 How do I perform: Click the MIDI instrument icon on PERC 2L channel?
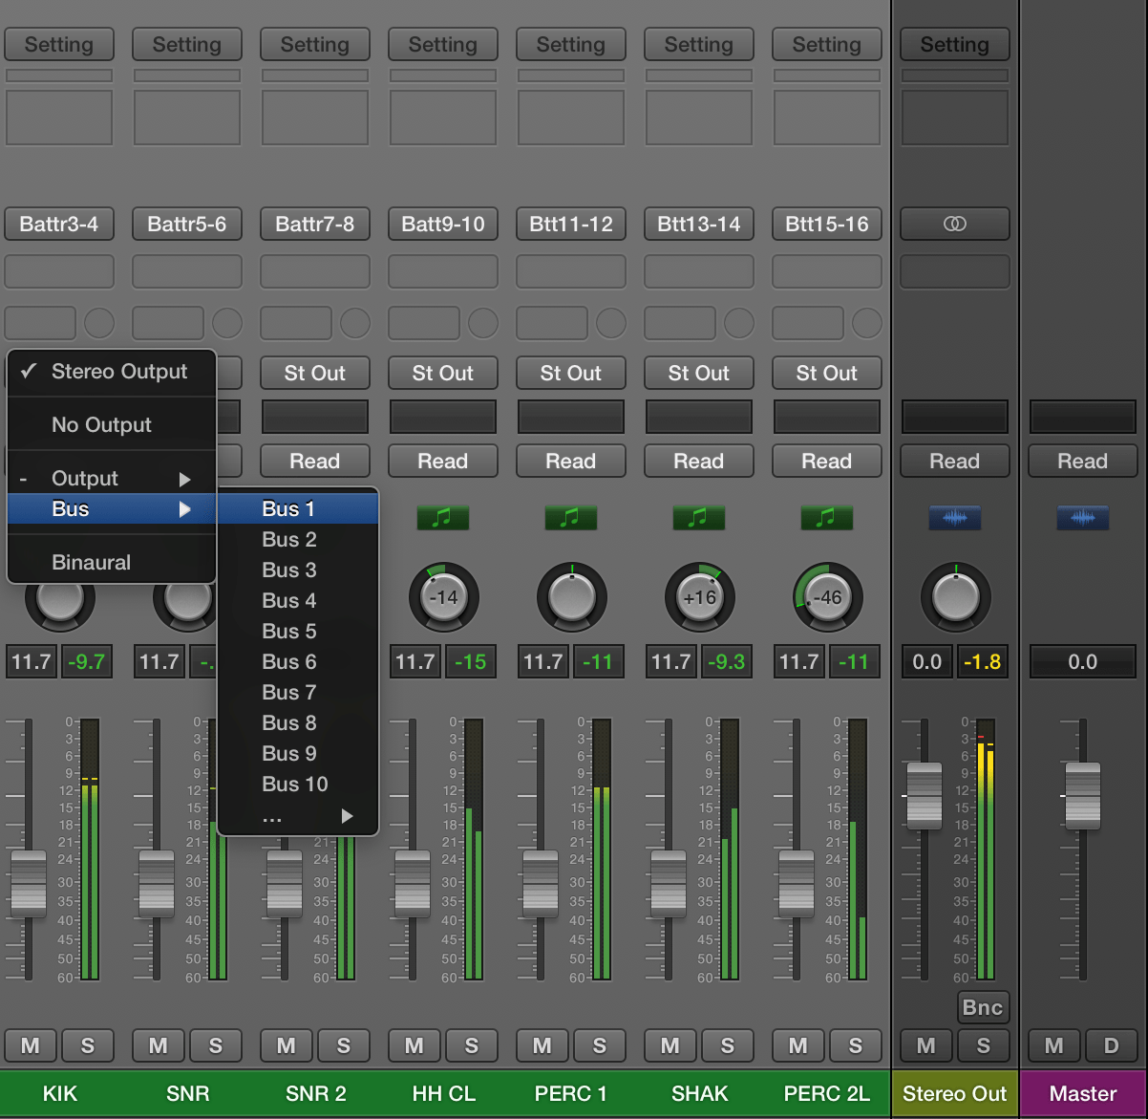pos(826,518)
